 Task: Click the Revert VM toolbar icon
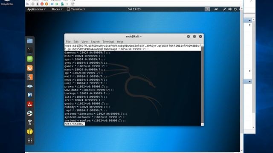click(x=67, y=4)
